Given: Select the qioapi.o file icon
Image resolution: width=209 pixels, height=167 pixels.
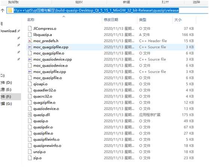Looking at the screenshot, I should 30,84.
